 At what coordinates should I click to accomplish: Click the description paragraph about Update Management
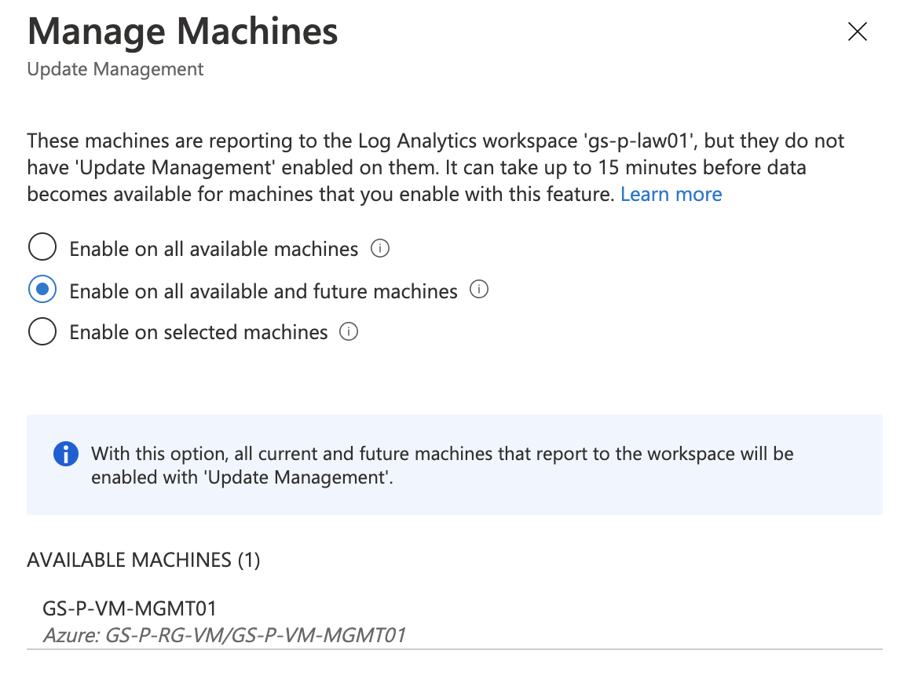tap(435, 167)
